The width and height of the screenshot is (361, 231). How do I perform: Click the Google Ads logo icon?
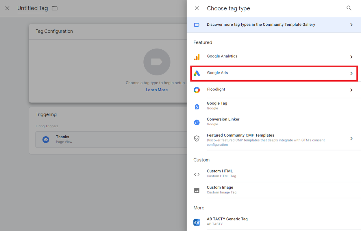(x=197, y=73)
